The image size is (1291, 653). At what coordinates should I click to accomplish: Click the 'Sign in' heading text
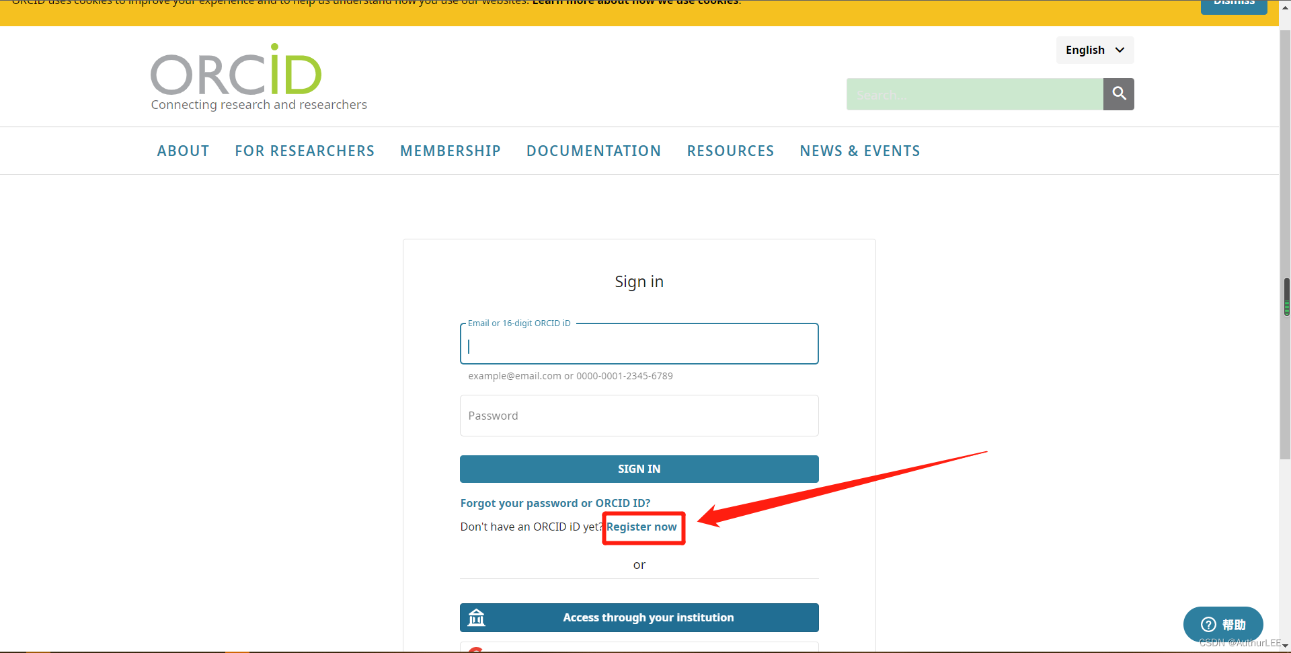click(x=639, y=282)
